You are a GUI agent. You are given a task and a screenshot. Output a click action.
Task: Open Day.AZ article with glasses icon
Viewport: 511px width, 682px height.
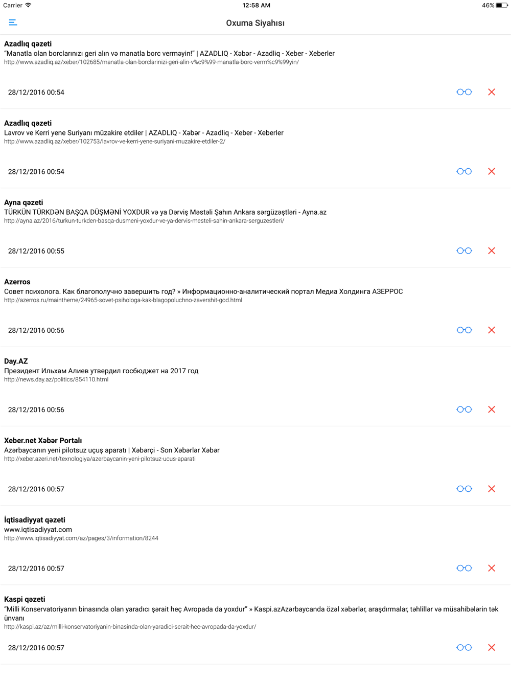click(464, 410)
